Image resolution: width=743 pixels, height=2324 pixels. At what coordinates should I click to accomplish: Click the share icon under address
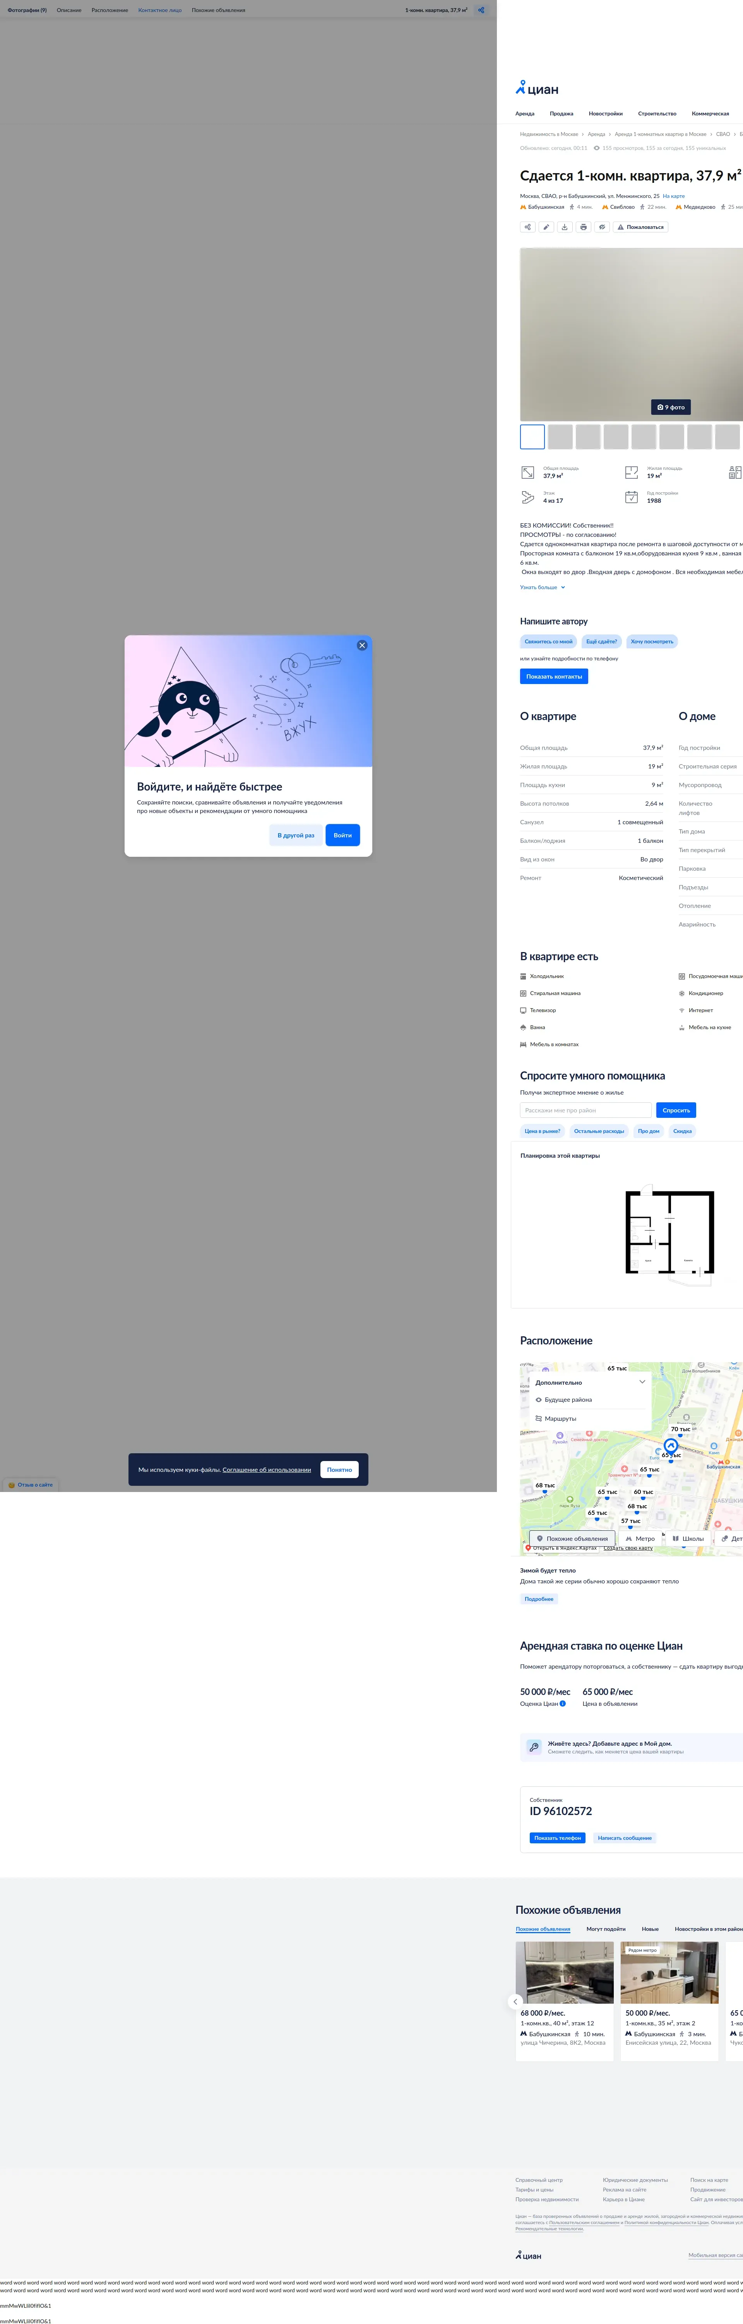tap(527, 227)
